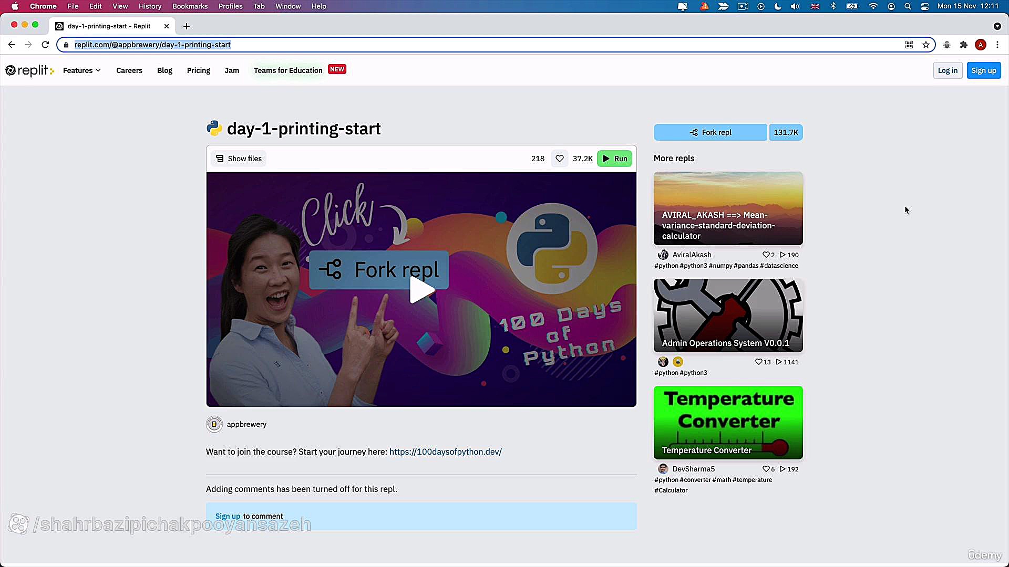
Task: Open Chrome extensions puzzle icon
Action: click(964, 45)
